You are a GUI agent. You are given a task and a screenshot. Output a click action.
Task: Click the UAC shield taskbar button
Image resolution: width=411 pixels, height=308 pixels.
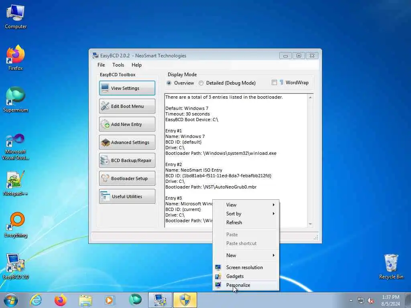[185, 300]
